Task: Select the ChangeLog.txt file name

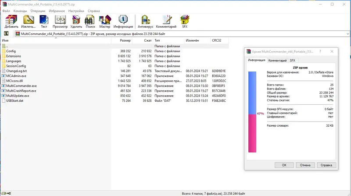Action: point(16,71)
